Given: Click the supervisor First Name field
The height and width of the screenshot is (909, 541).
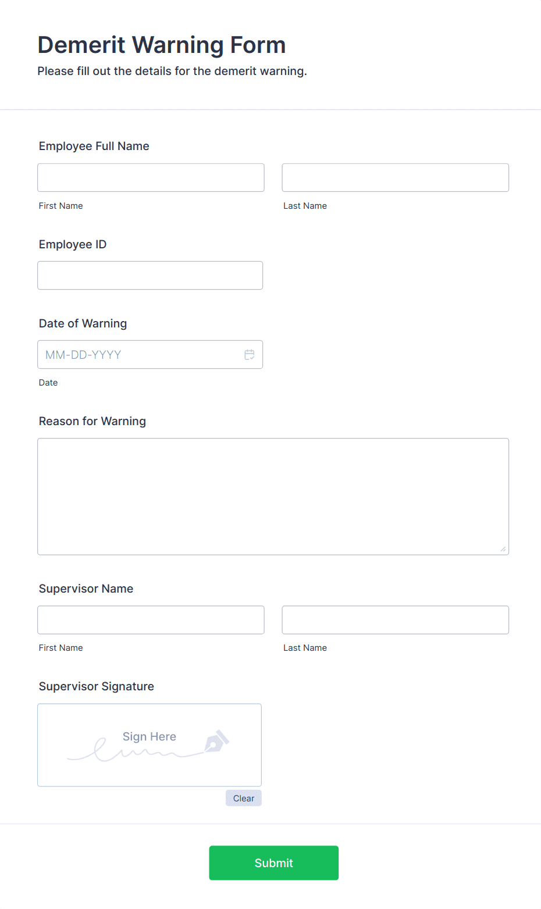Looking at the screenshot, I should (x=151, y=619).
